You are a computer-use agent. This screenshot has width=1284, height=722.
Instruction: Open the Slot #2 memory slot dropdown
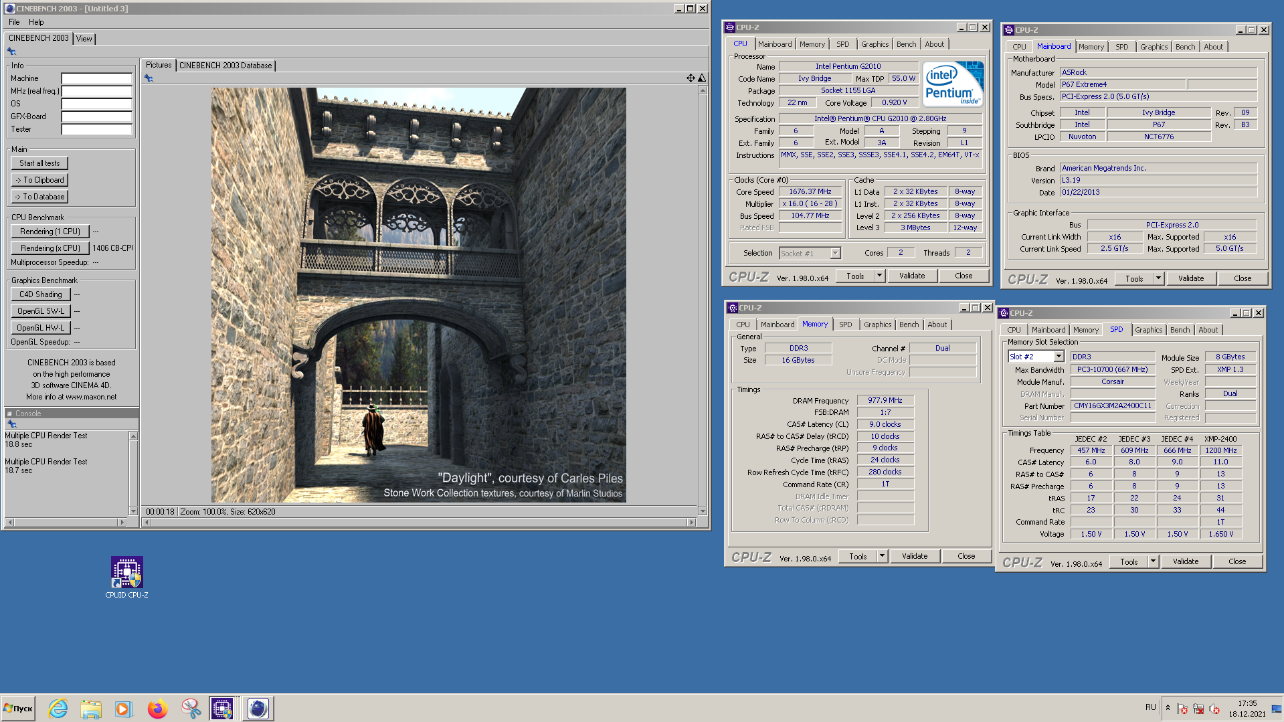point(1059,357)
